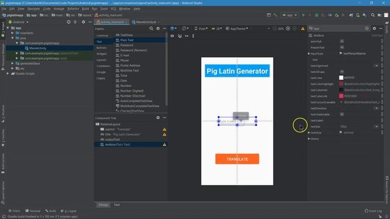Open the AVD Manager device icon
The image size is (390, 219).
tap(358, 15)
